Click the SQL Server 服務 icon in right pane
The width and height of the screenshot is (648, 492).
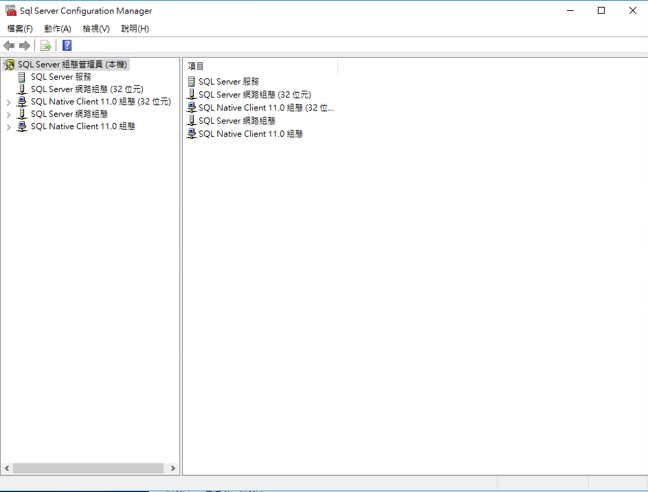click(191, 82)
